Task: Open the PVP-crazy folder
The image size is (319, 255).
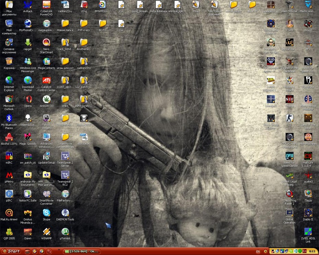Action: pyautogui.click(x=84, y=26)
